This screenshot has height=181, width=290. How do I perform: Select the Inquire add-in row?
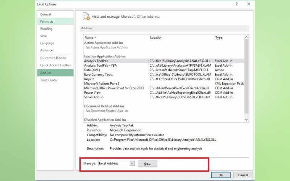(x=164, y=79)
